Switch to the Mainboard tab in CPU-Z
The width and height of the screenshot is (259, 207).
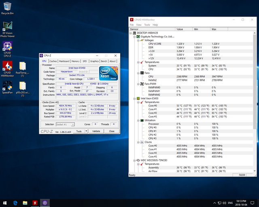[x=64, y=61]
